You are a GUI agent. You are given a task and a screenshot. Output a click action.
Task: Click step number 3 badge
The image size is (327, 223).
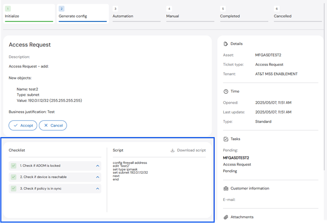point(115,9)
